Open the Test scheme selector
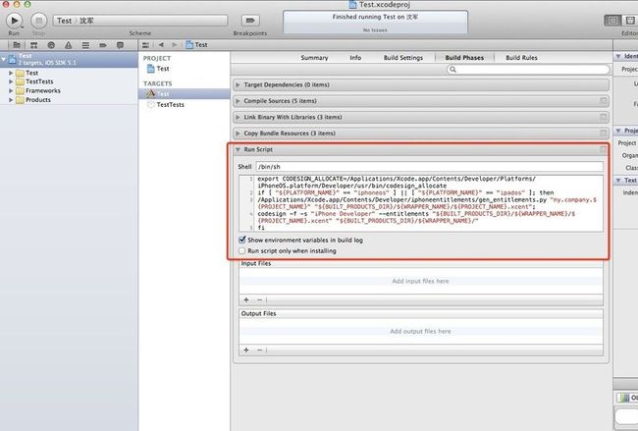 point(140,21)
